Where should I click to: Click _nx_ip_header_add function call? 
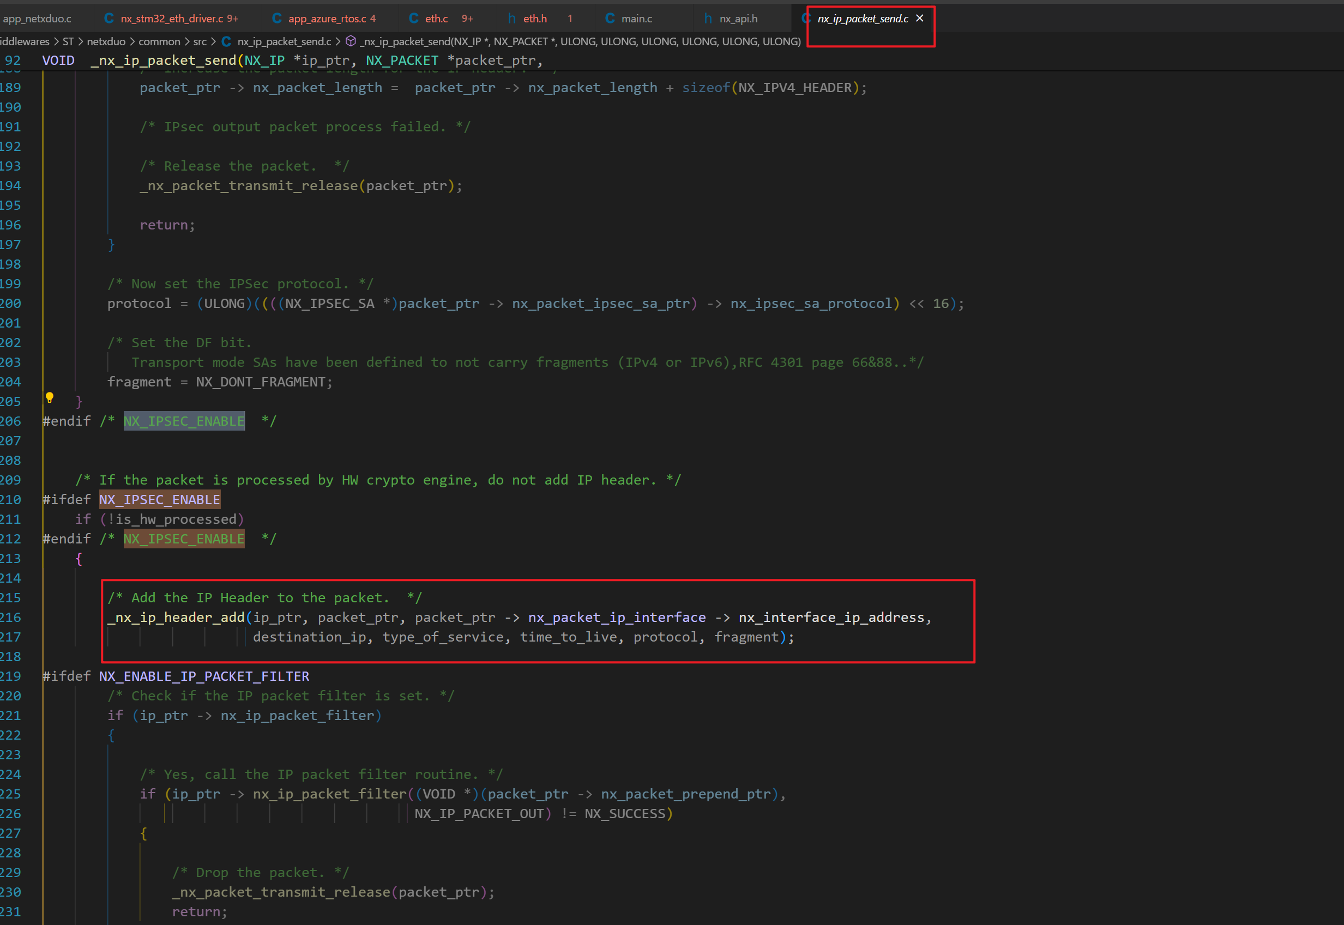coord(176,617)
